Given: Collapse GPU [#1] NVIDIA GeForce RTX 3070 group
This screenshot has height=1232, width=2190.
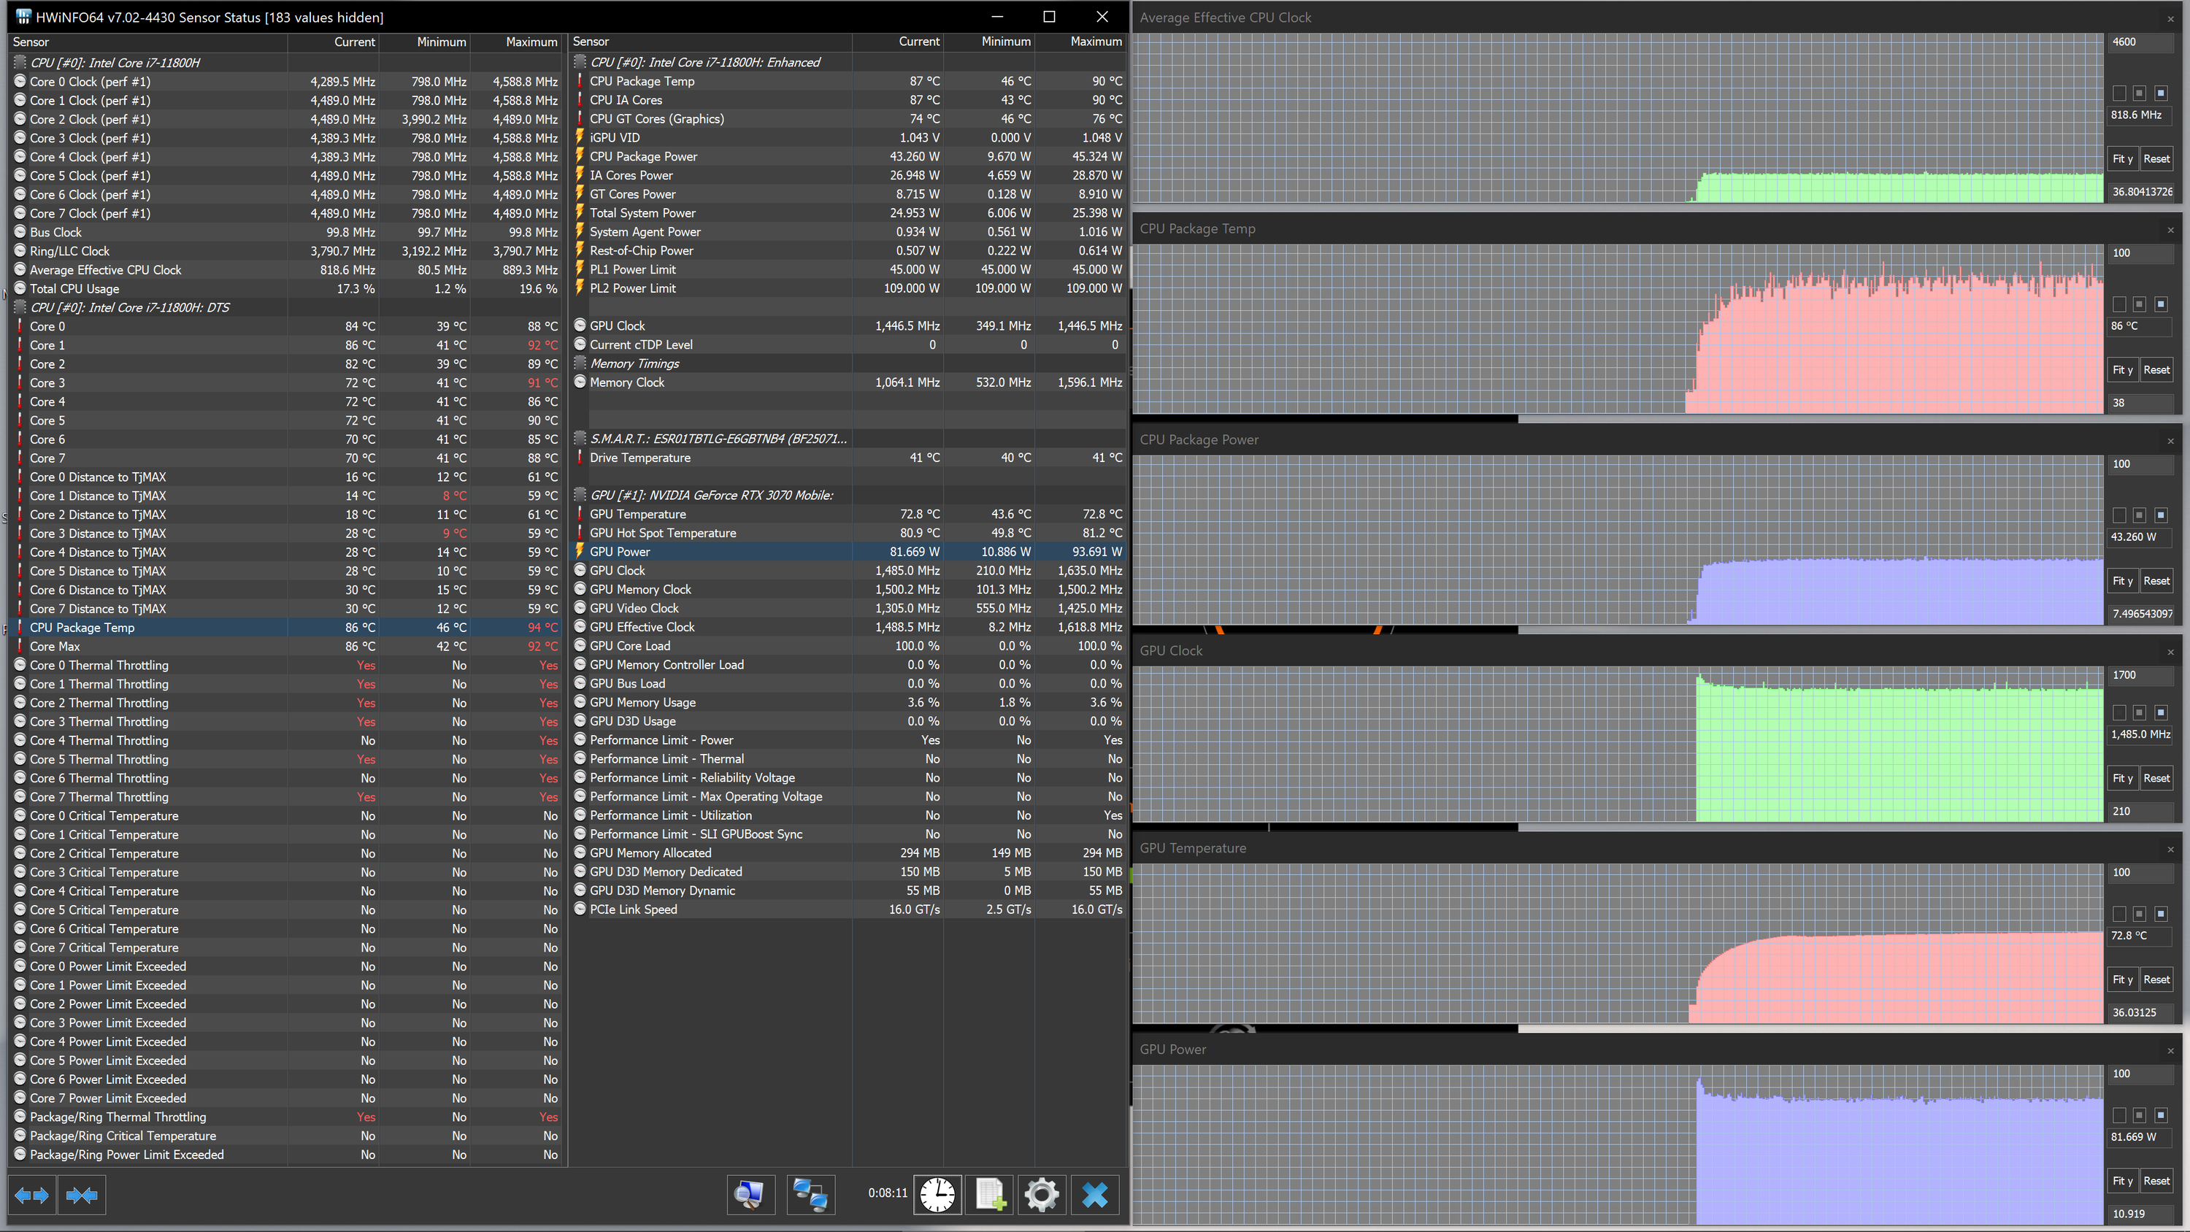Looking at the screenshot, I should 580,495.
